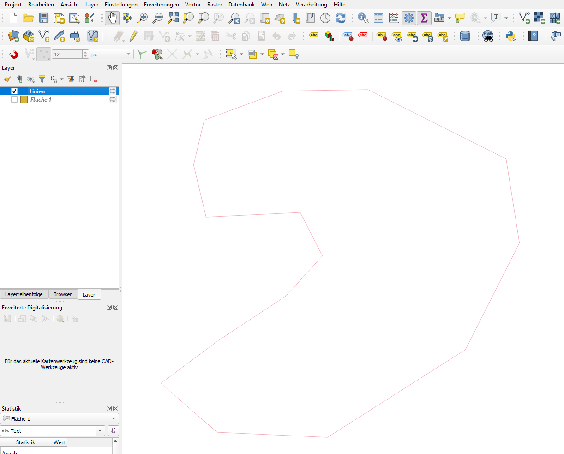Open the Python console
Viewport: 564px width, 454px height.
tap(510, 36)
